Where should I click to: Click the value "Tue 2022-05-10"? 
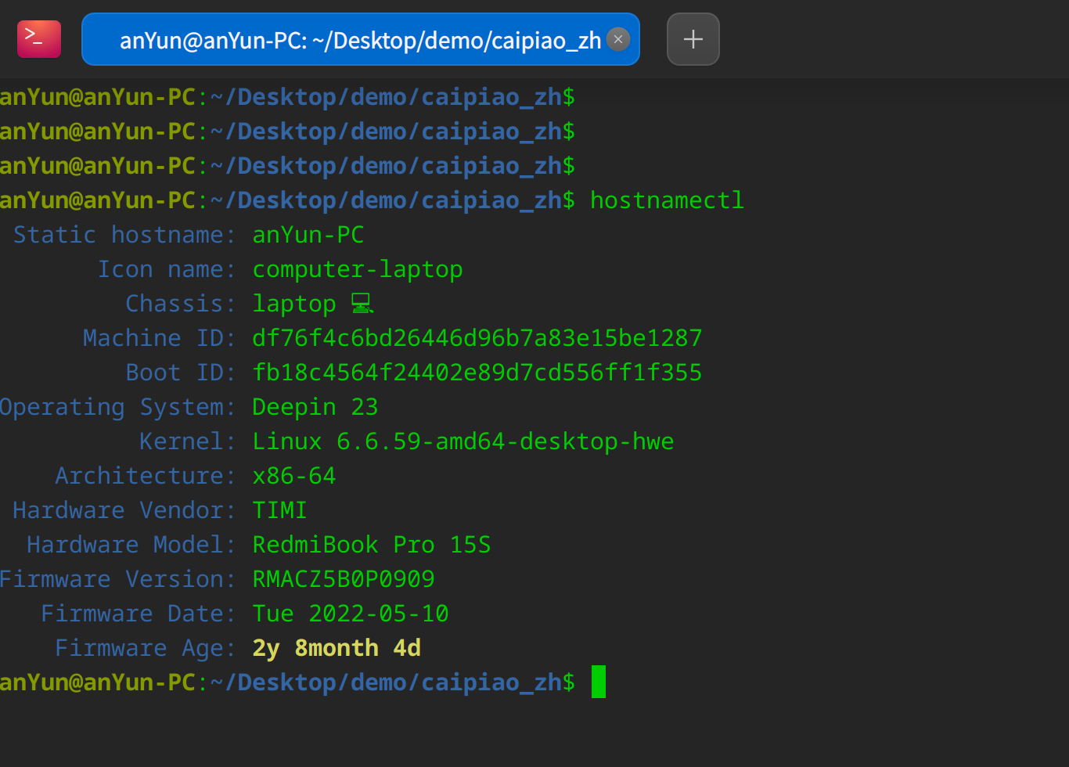coord(351,614)
